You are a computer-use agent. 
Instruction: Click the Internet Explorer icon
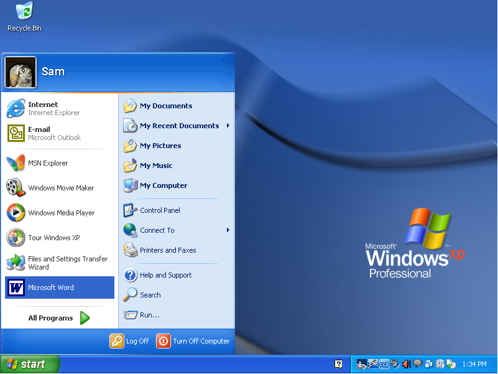point(16,109)
